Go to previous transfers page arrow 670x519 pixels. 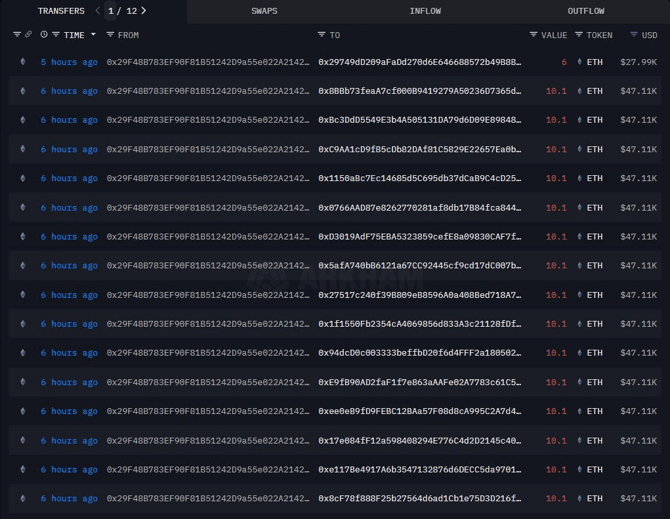pos(98,10)
